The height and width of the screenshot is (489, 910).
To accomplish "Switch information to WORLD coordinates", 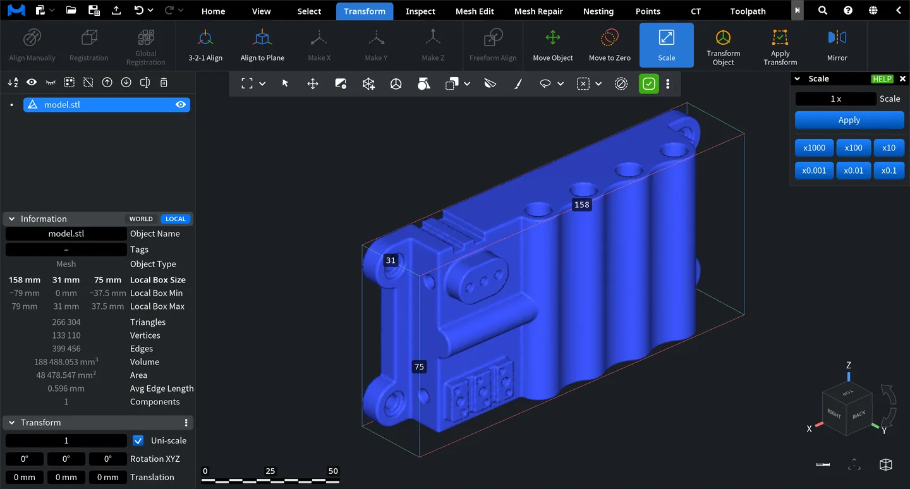I will click(x=141, y=219).
